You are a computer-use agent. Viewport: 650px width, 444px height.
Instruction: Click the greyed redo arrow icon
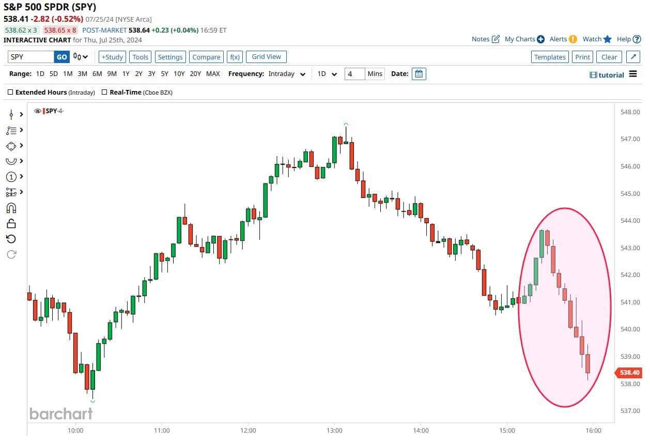point(11,254)
